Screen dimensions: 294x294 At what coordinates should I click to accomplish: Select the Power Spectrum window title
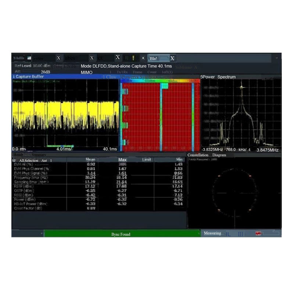point(218,77)
